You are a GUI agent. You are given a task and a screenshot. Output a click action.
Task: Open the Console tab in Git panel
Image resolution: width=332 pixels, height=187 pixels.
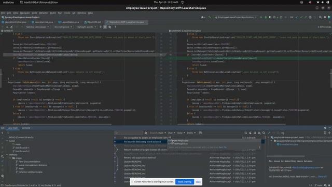[x=26, y=128]
